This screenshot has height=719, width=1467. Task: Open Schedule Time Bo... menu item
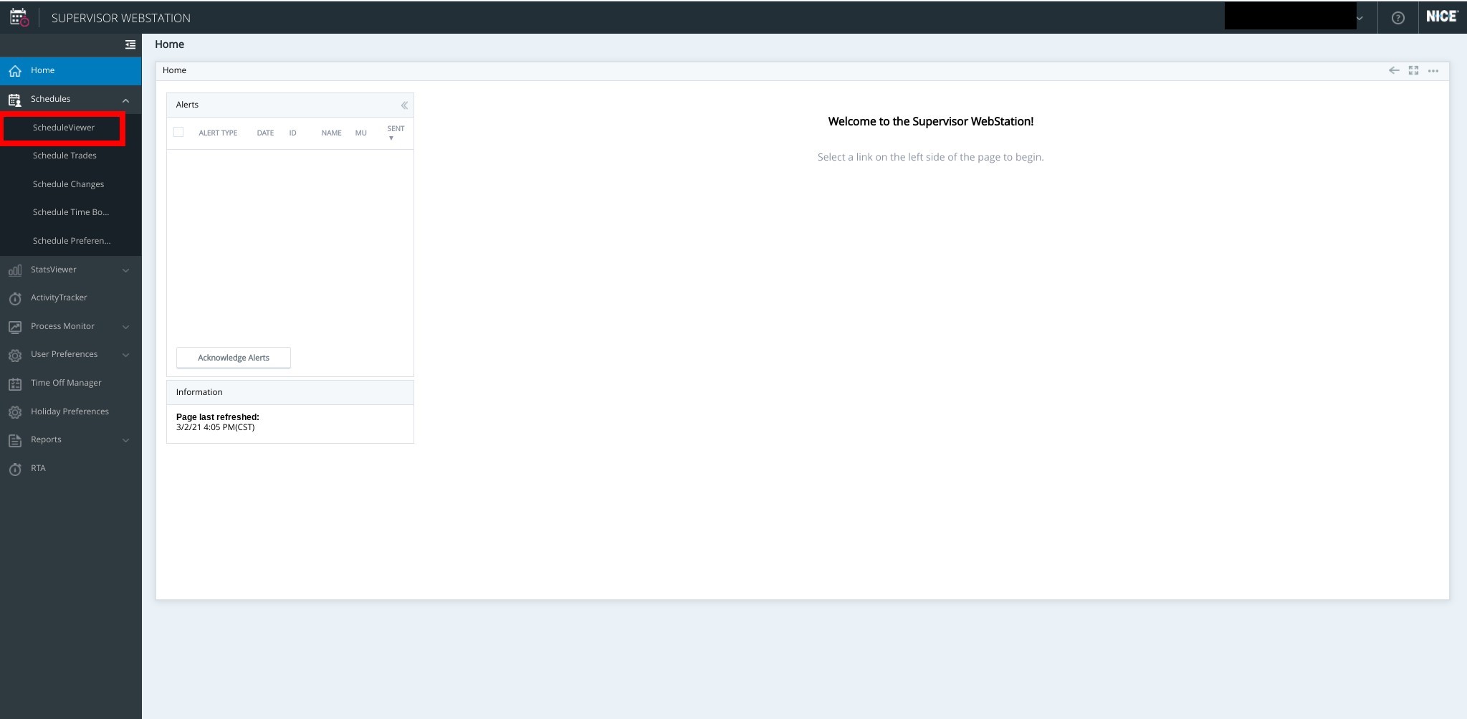(x=71, y=212)
